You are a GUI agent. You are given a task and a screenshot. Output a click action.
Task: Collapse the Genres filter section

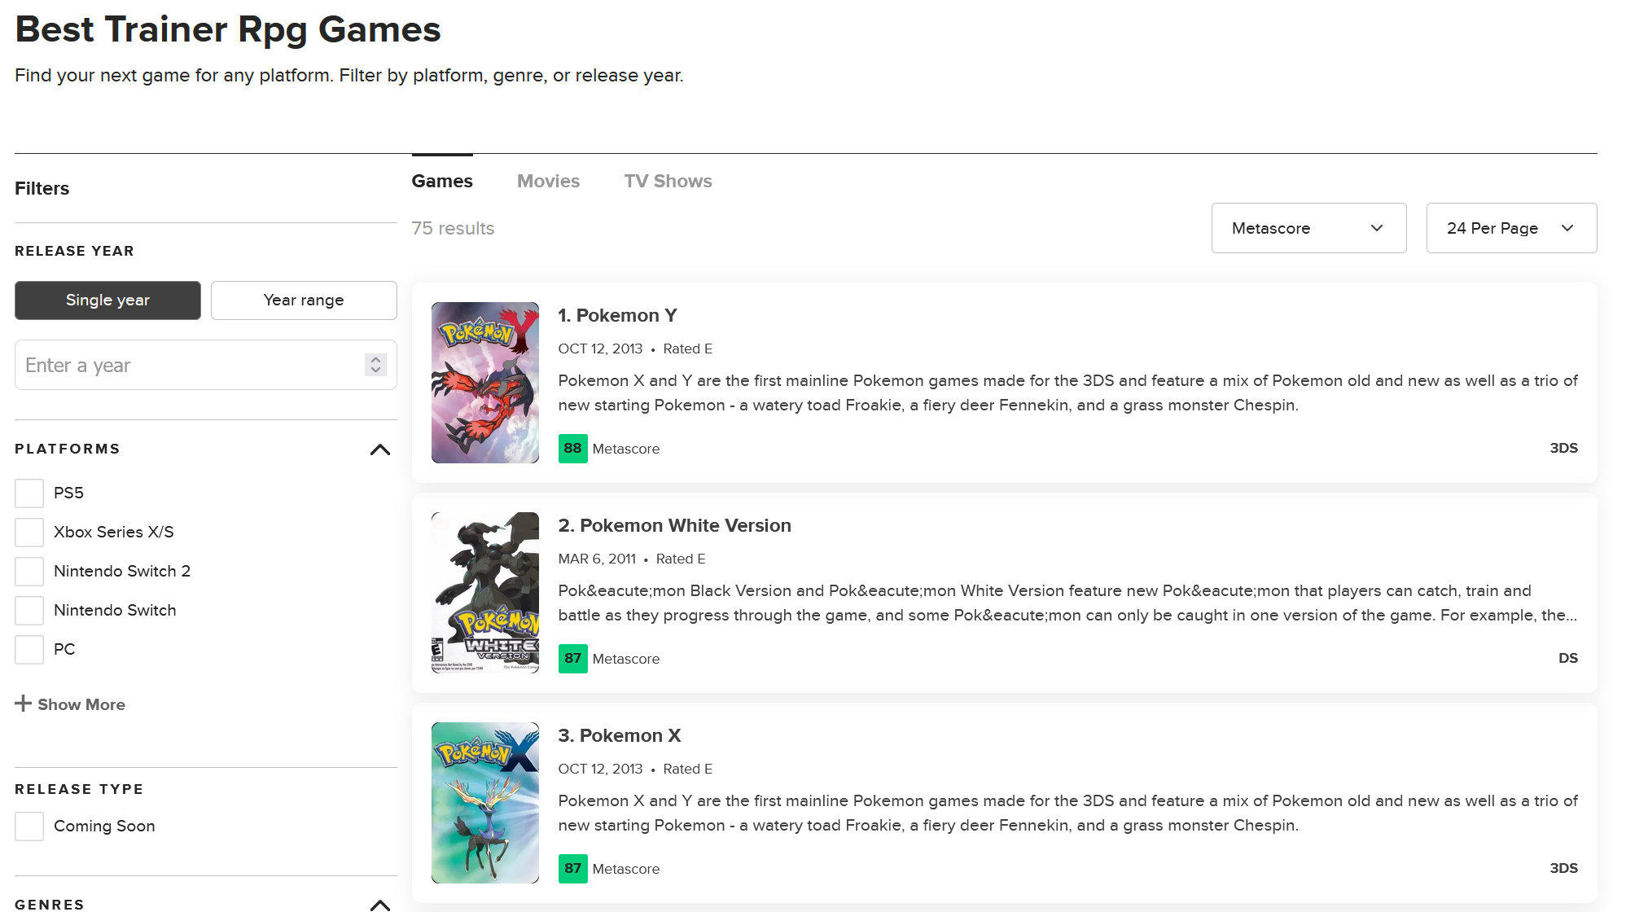pos(380,905)
